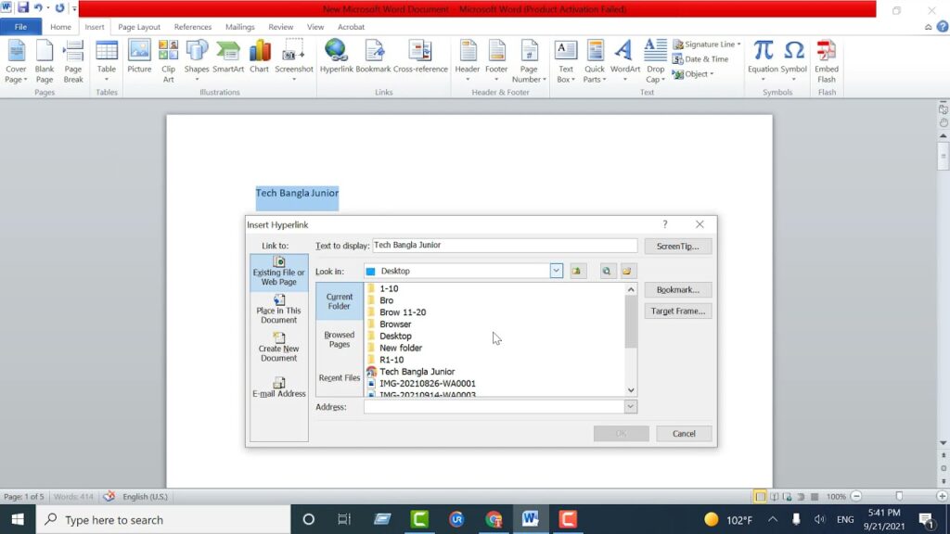The height and width of the screenshot is (534, 950).
Task: Insert a Text Box
Action: (565, 61)
